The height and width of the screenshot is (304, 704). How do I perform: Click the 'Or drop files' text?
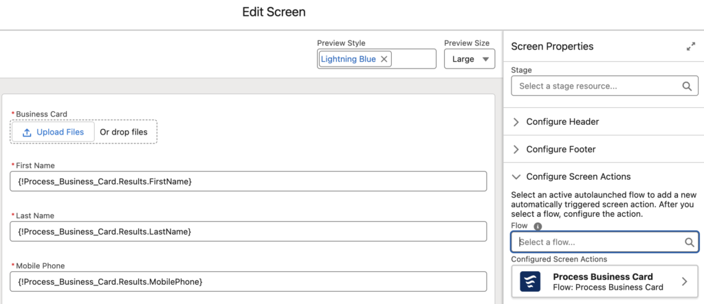tap(124, 132)
